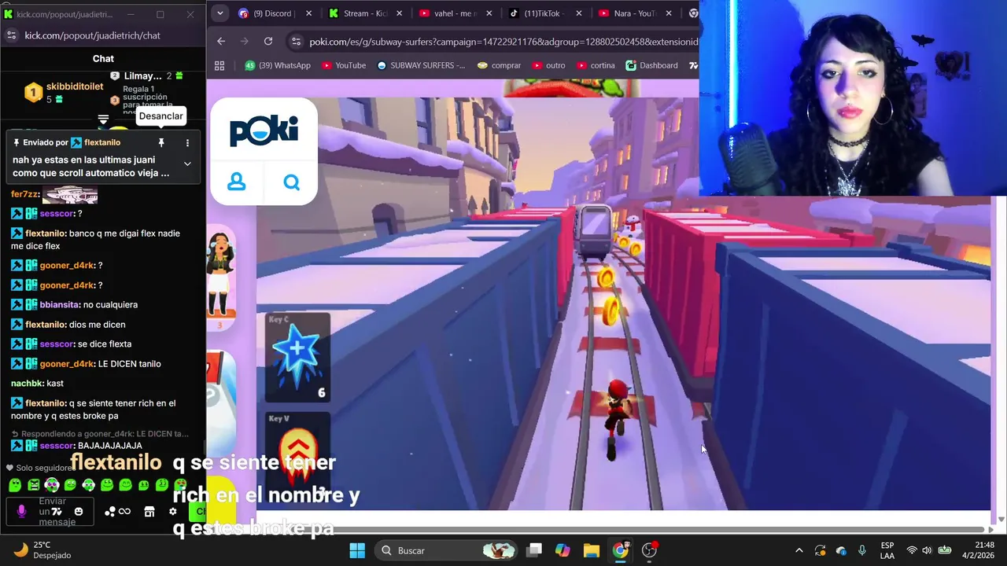Click fer7zz username in chat
Viewport: 1007px width, 566px height.
coord(24,194)
